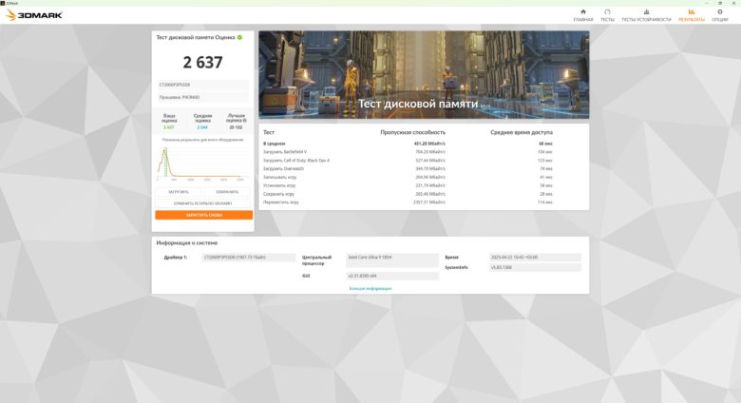The image size is (741, 403).
Task: Click Среднее время доступа column header
Action: click(x=522, y=132)
